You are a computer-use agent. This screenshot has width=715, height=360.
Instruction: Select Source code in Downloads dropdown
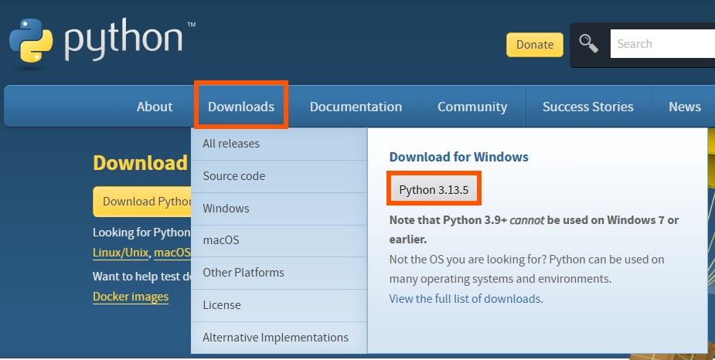(279, 176)
